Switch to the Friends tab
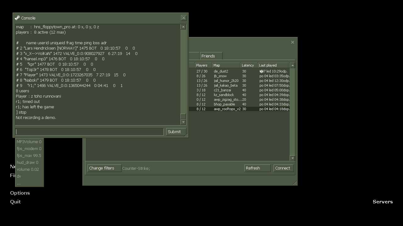The height and width of the screenshot is (226, 403). (211, 56)
